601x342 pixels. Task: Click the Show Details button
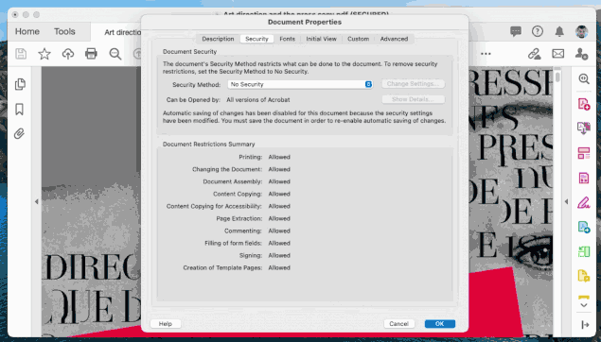[413, 99]
